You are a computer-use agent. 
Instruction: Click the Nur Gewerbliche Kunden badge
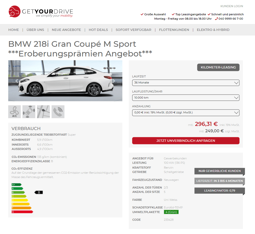coord(219,171)
